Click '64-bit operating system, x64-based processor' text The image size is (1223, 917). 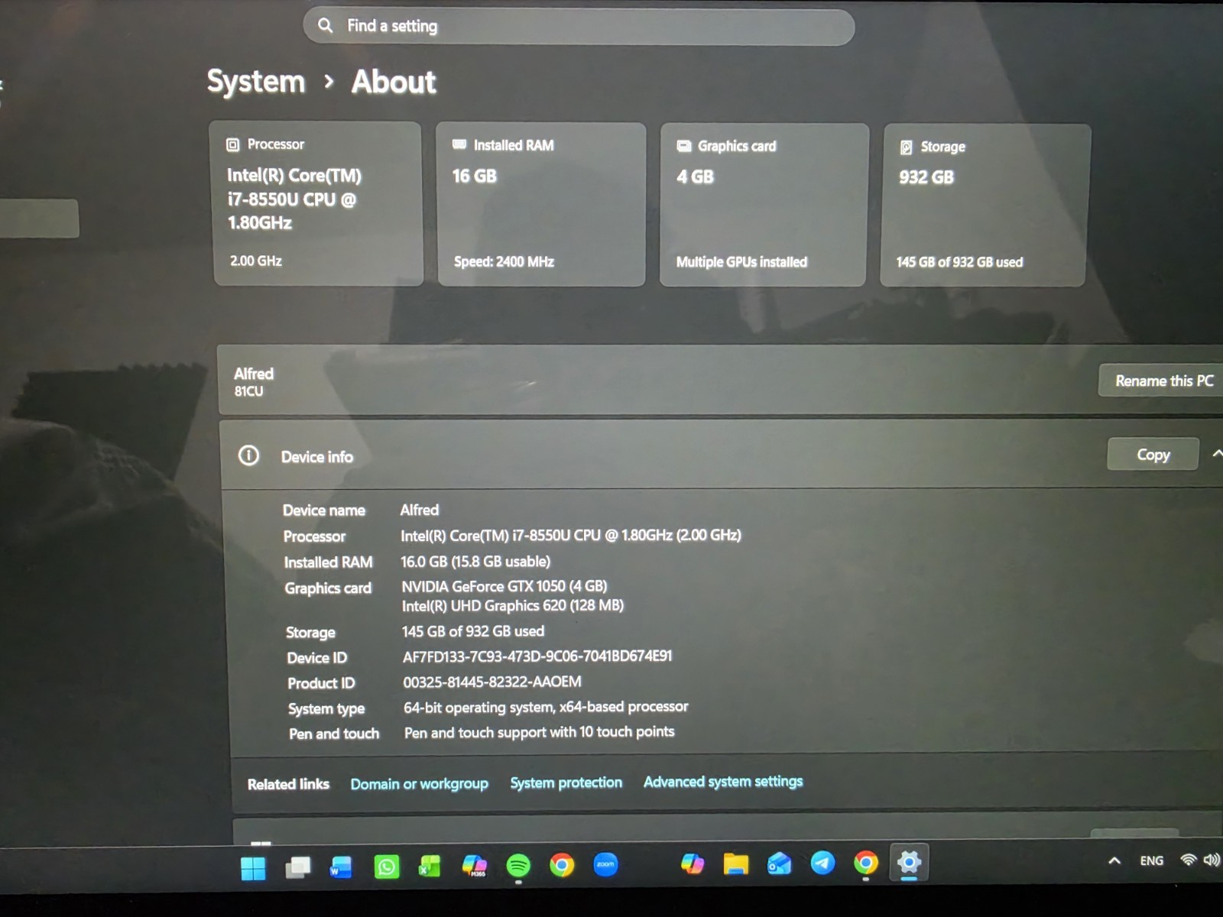(546, 707)
